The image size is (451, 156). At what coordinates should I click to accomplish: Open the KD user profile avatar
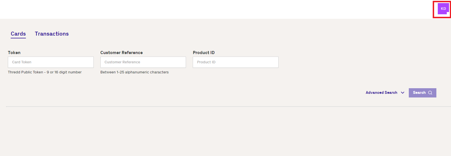(443, 9)
